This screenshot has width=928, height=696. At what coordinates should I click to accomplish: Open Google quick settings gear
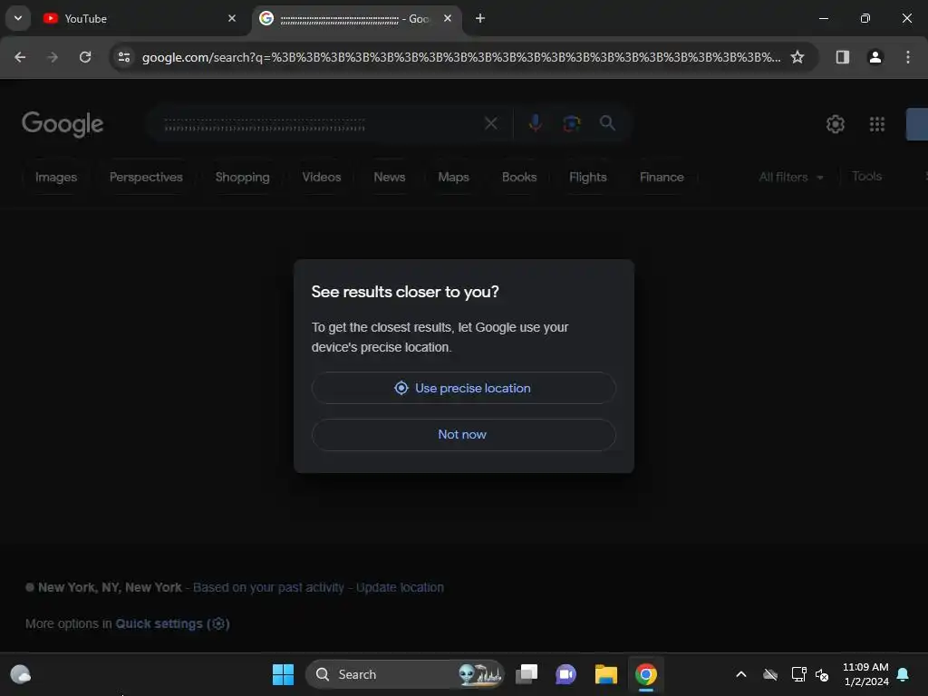(835, 124)
